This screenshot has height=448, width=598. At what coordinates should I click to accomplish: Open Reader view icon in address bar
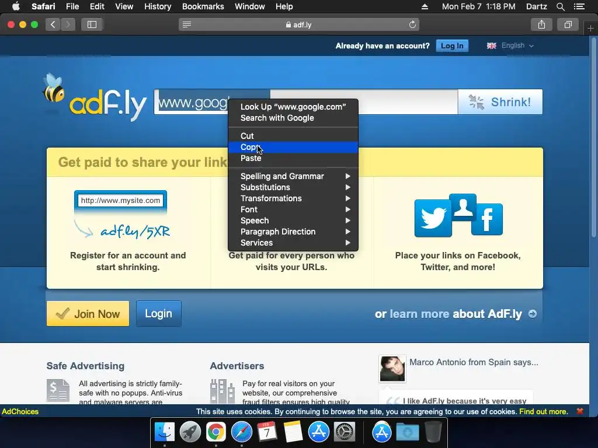[186, 24]
